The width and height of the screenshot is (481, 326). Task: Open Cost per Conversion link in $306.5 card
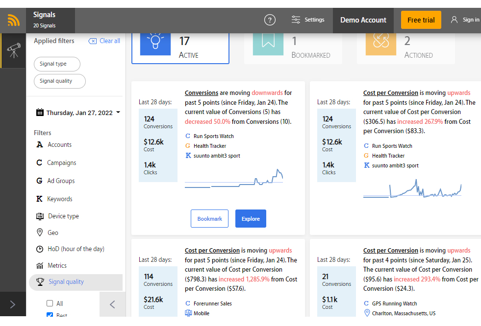tap(390, 93)
